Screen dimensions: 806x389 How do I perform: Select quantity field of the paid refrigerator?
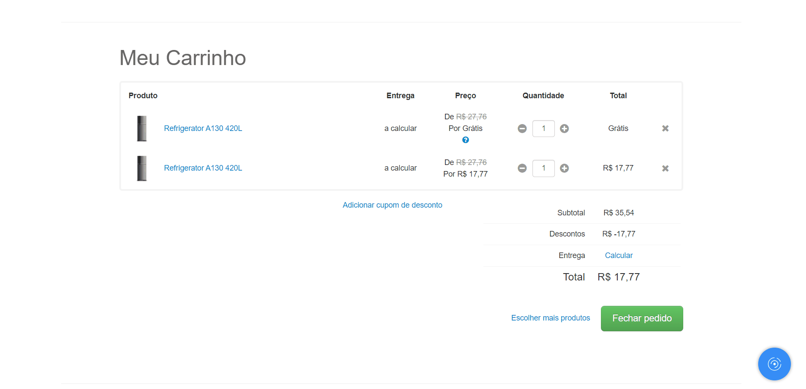543,168
